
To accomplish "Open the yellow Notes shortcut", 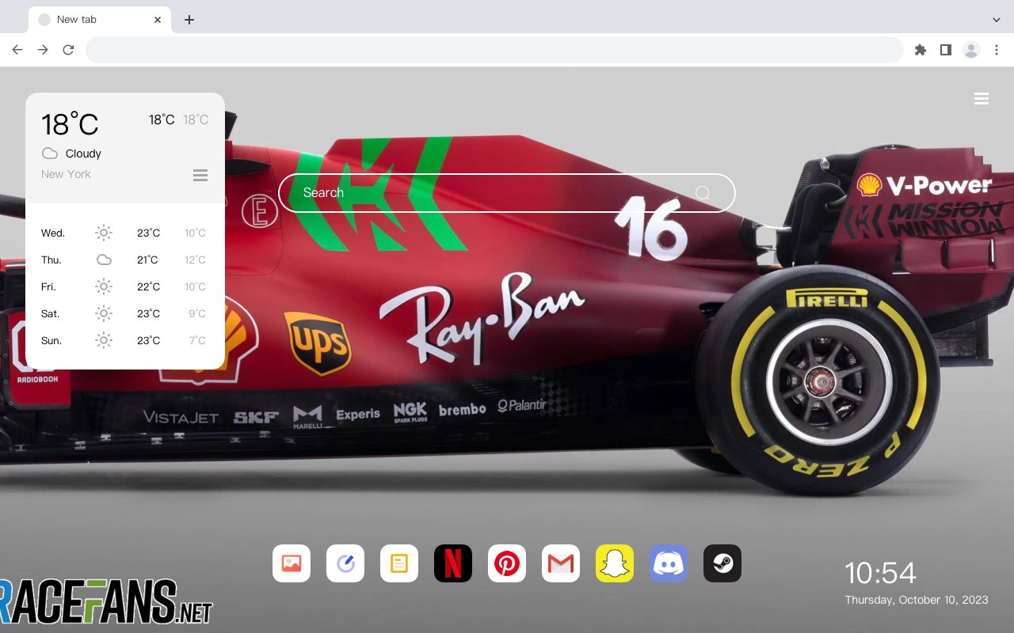I will tap(399, 563).
